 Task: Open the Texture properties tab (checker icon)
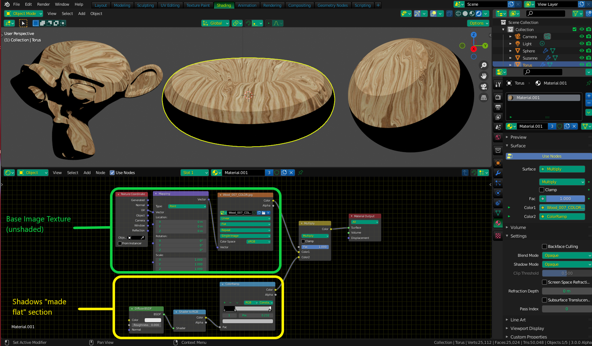click(x=498, y=236)
